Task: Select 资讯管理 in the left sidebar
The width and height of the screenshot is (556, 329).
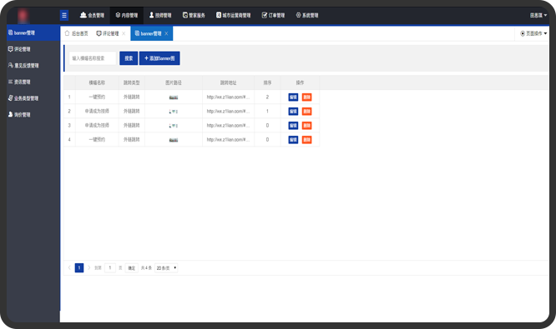Action: pos(33,82)
